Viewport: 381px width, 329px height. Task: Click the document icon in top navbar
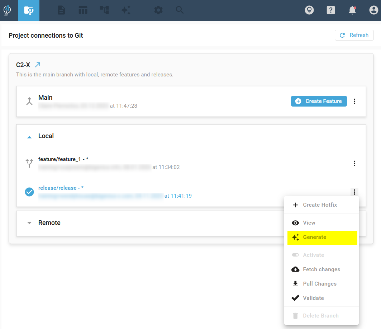click(61, 10)
